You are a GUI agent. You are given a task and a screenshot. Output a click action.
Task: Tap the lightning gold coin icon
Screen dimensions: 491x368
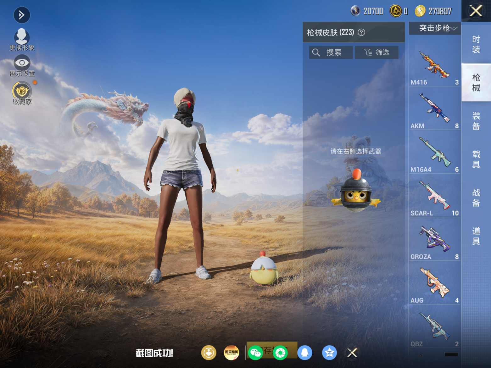420,11
